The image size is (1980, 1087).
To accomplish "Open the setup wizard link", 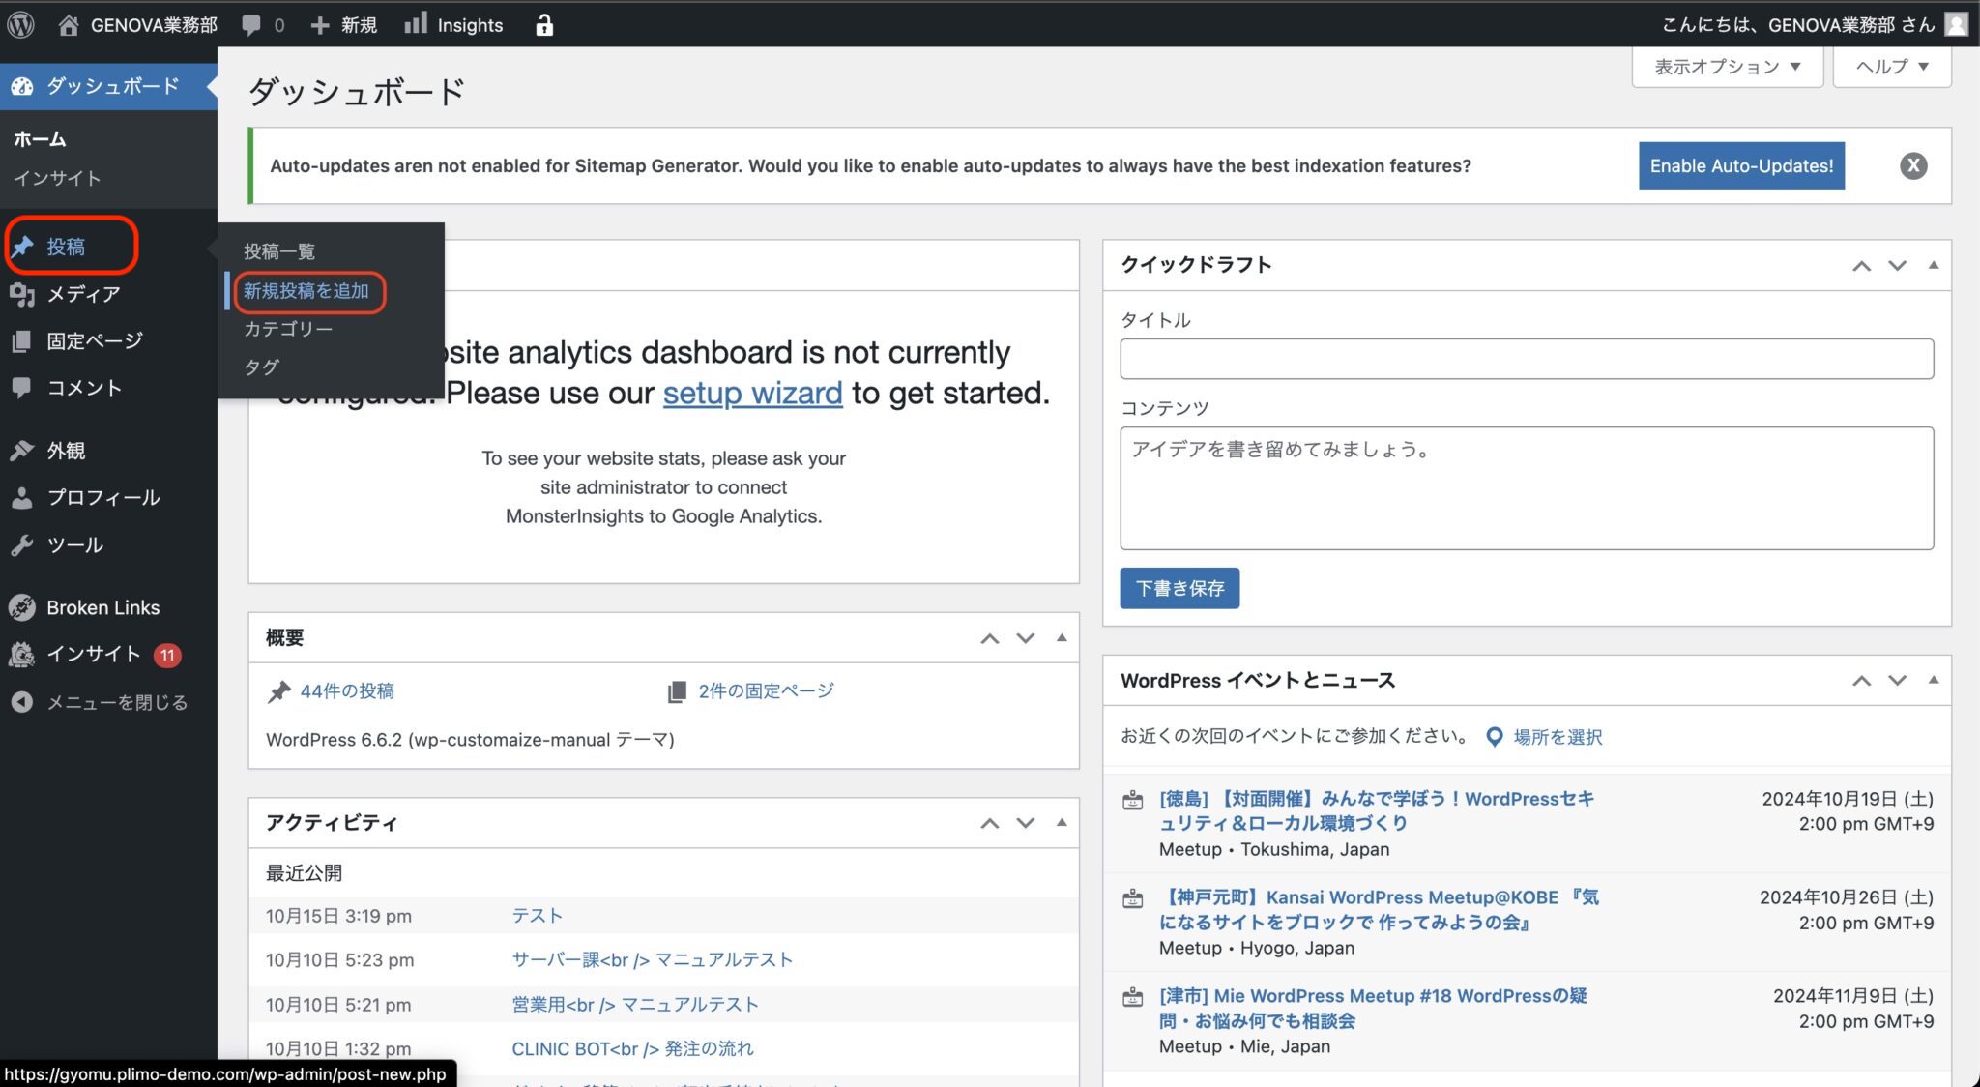I will click(752, 394).
